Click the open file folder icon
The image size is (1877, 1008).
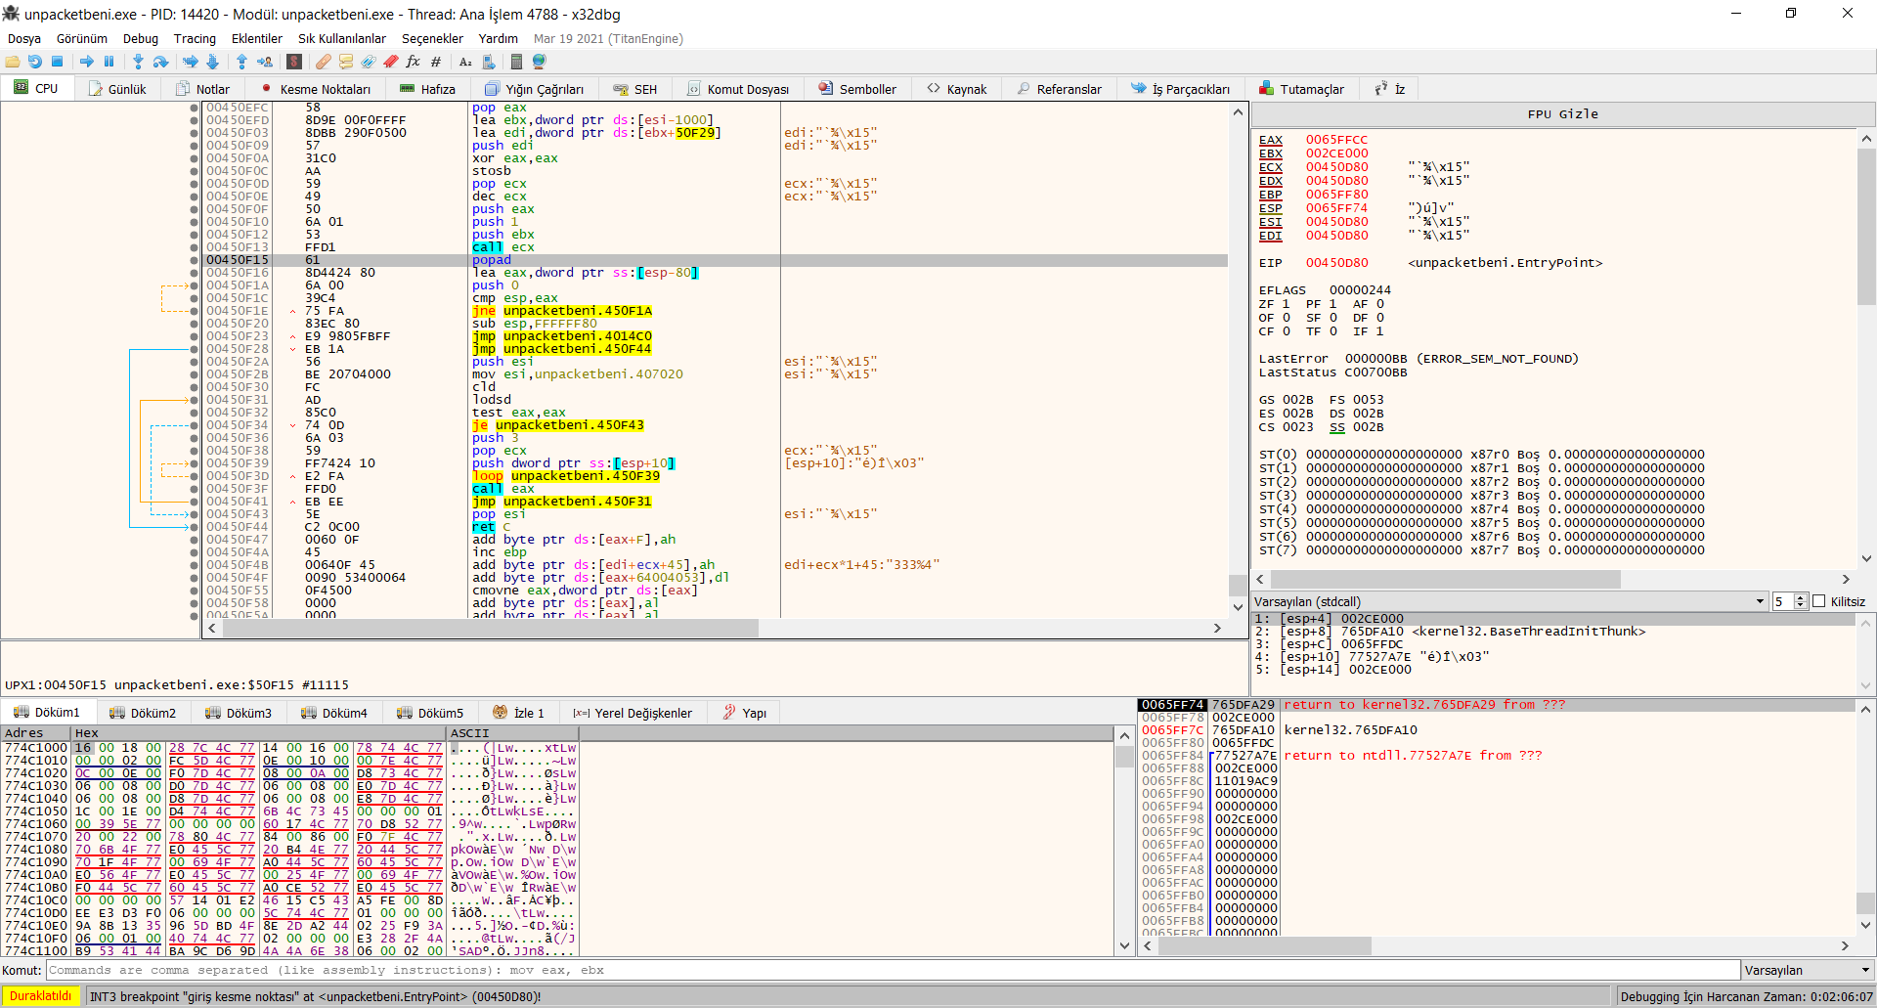(13, 62)
